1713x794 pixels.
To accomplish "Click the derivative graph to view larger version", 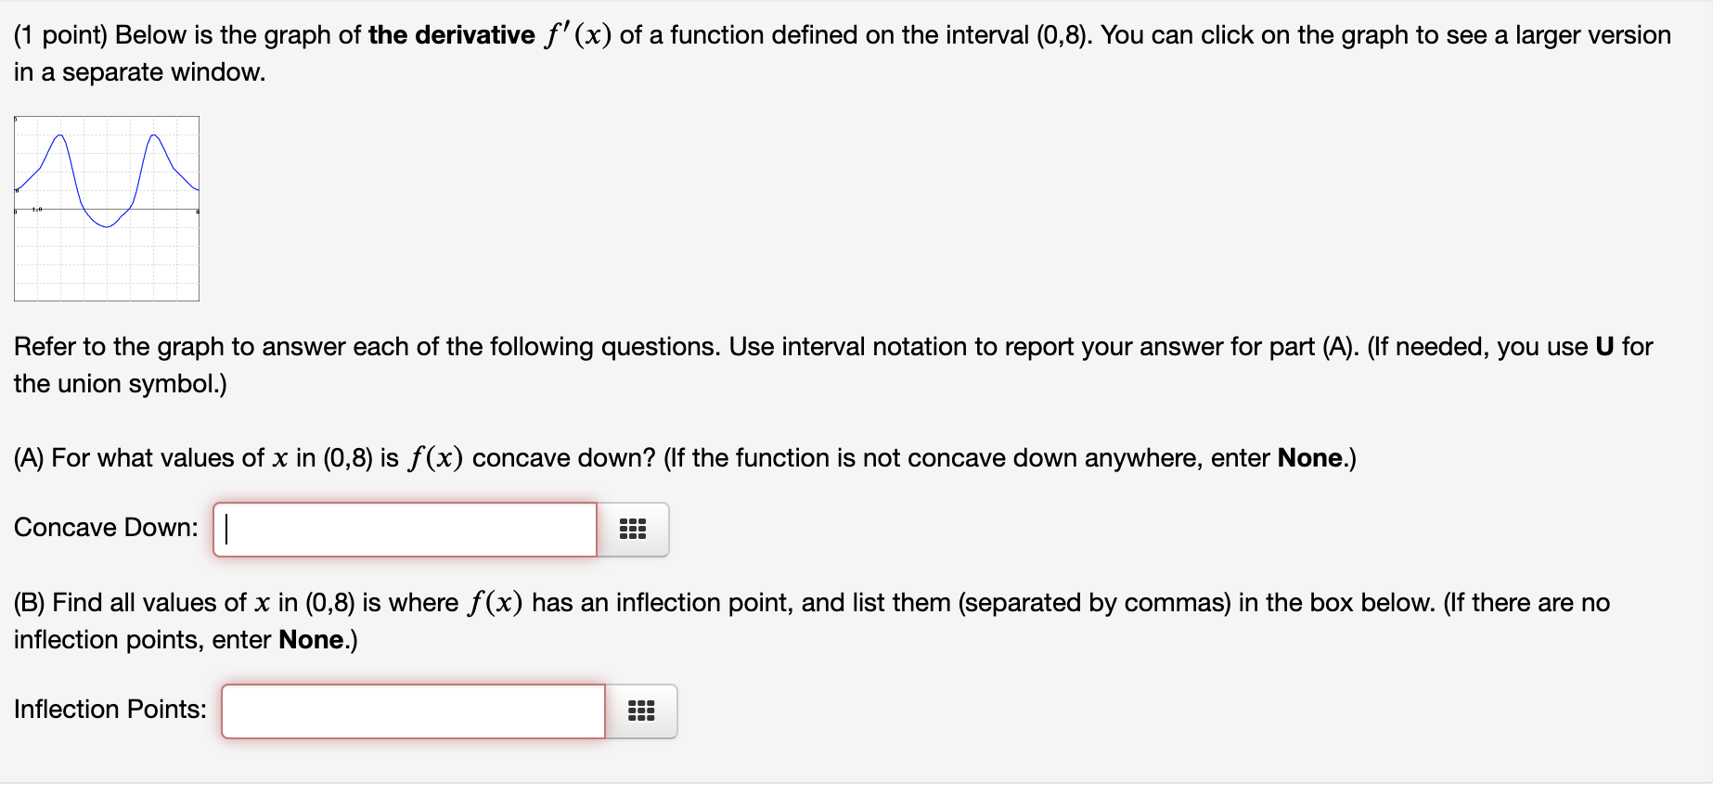I will click(x=106, y=208).
